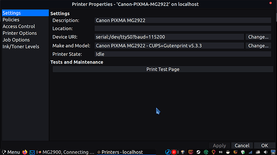This screenshot has width=277, height=155.
Task: Click the Location text field
Action: point(183,28)
